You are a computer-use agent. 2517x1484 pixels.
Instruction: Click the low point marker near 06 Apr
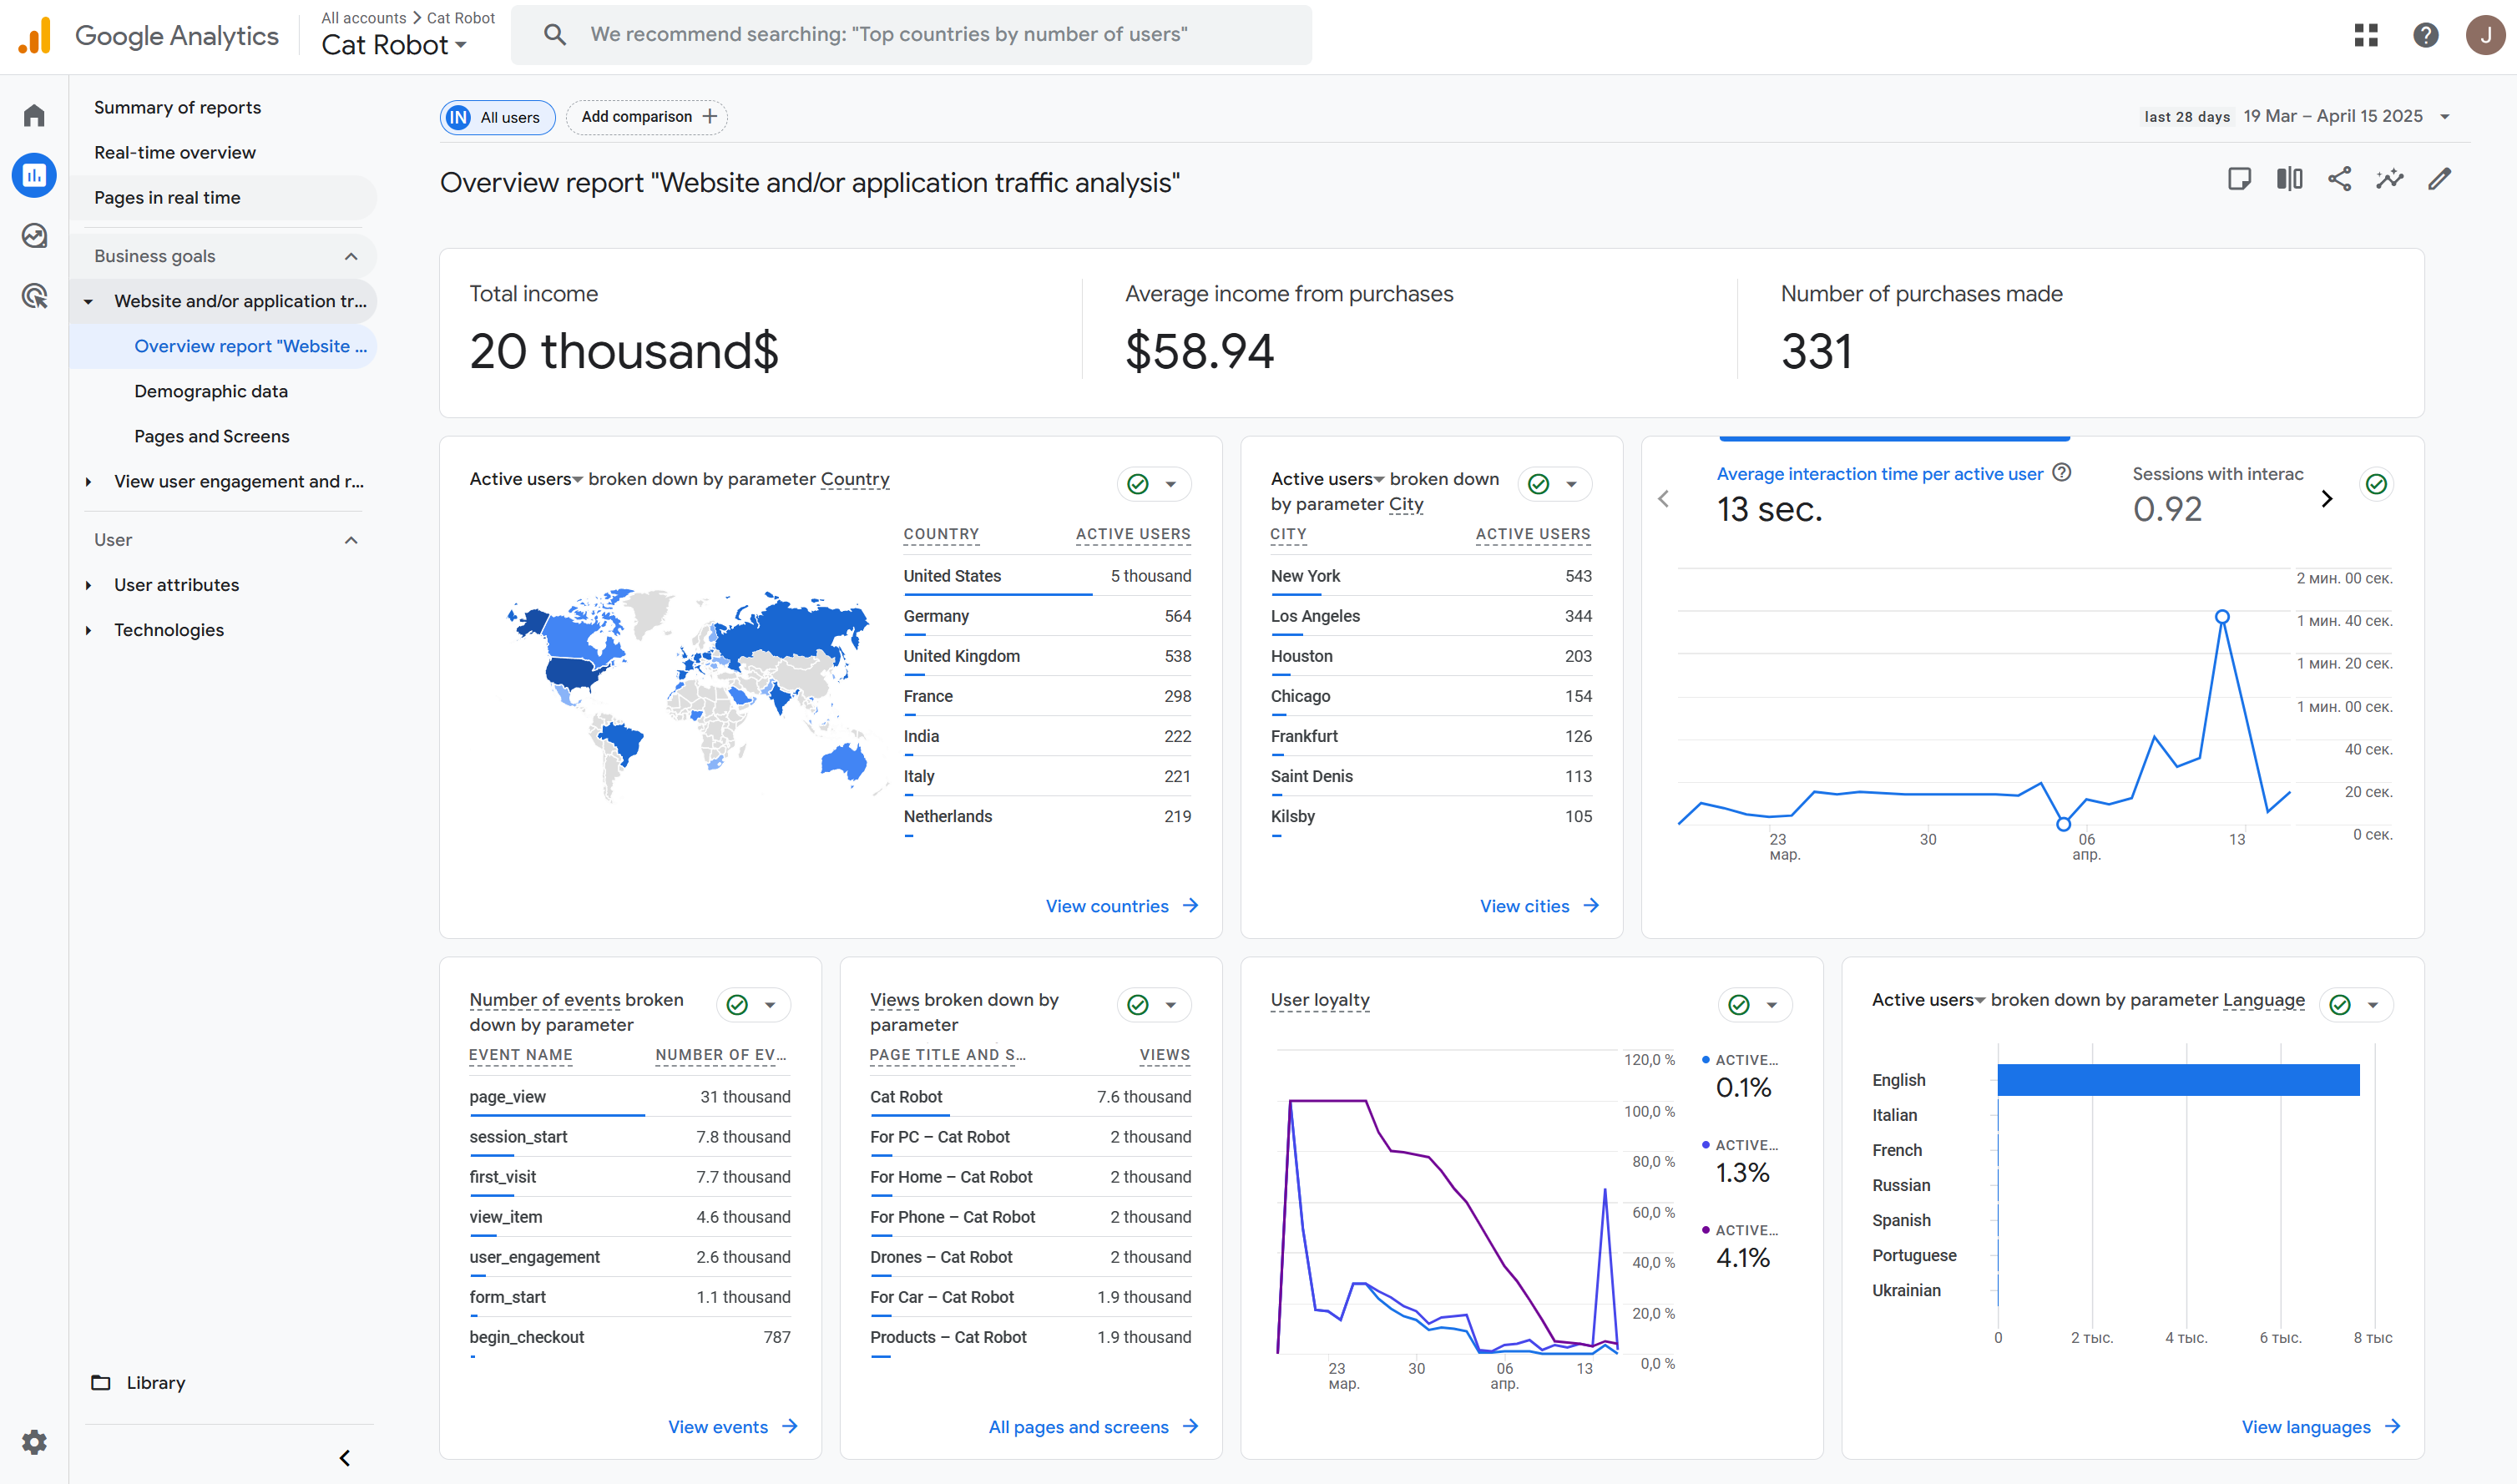click(2063, 824)
